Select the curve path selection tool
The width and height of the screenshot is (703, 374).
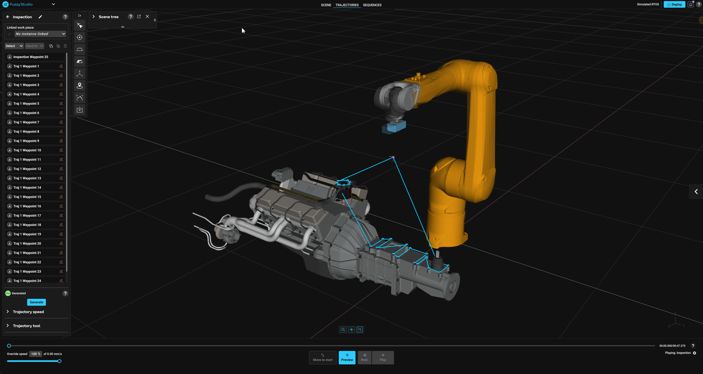click(x=80, y=98)
